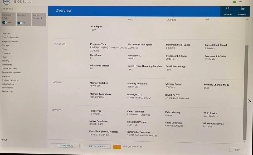Image resolution: width=253 pixels, height=155 pixels.
Task: Go to Storage settings
Action: click(x=5, y=45)
